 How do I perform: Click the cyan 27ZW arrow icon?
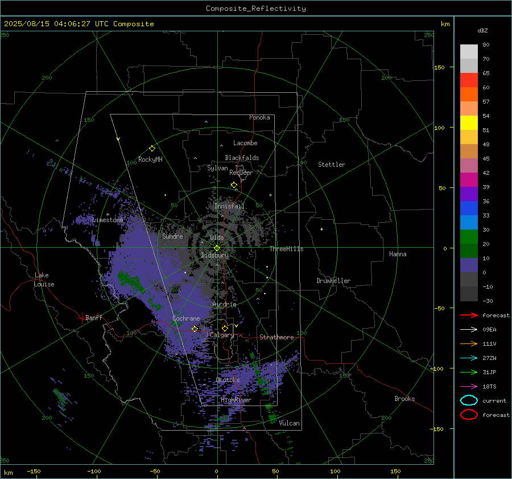click(469, 358)
